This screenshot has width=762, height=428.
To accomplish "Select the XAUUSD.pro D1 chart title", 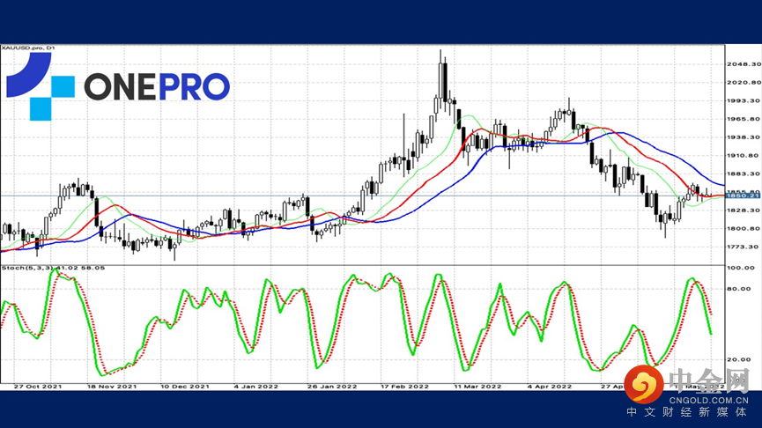I will click(27, 47).
